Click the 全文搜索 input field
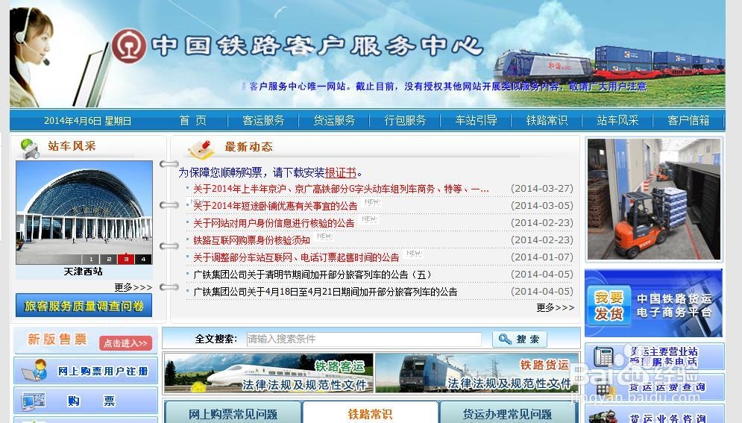Image resolution: width=742 pixels, height=423 pixels. click(363, 339)
